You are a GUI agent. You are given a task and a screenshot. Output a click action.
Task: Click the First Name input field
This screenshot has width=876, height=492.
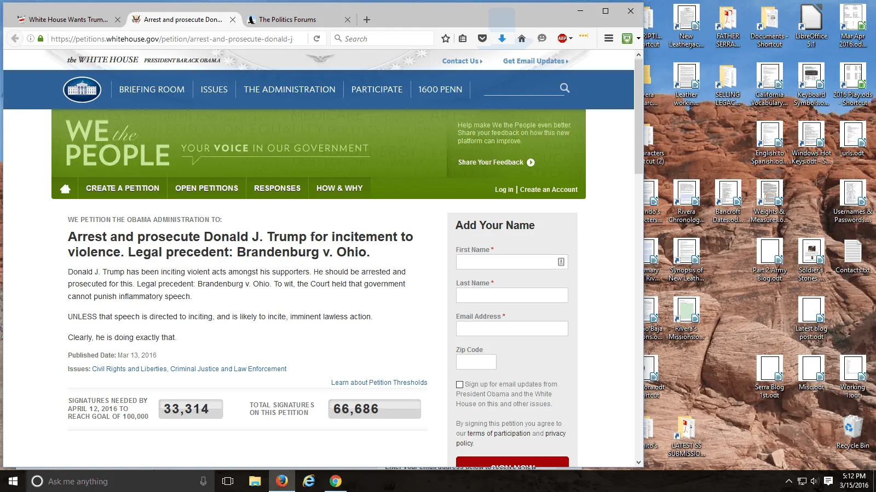(506, 262)
